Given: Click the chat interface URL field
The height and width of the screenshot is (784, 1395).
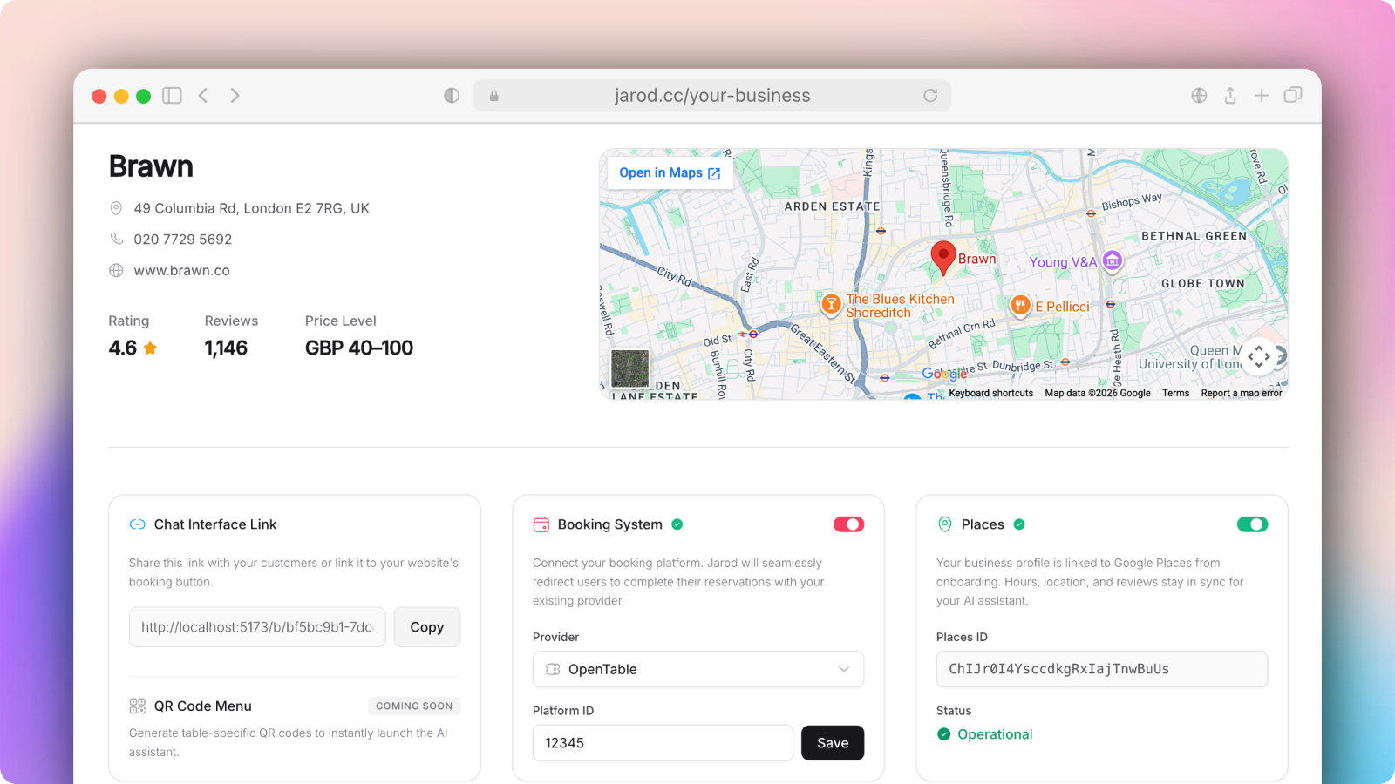Looking at the screenshot, I should click(x=257, y=627).
